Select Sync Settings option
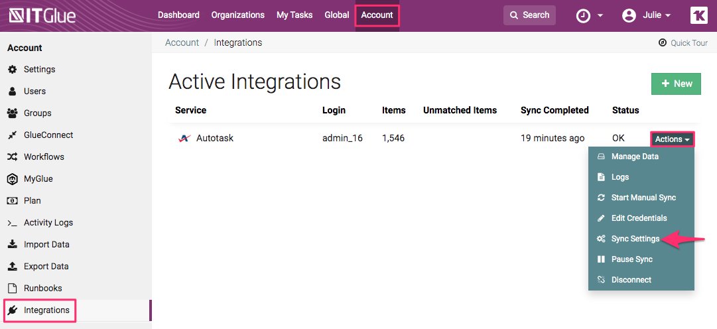Image resolution: width=717 pixels, height=329 pixels. pyautogui.click(x=641, y=239)
